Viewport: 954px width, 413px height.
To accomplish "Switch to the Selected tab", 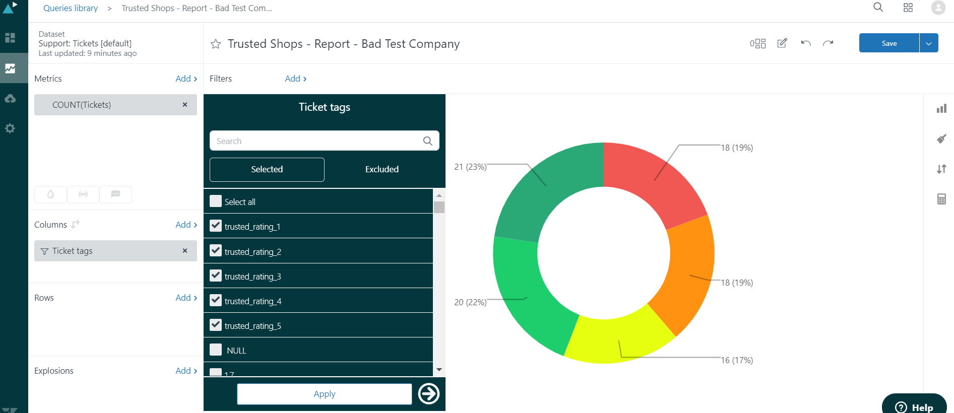I will [x=267, y=170].
